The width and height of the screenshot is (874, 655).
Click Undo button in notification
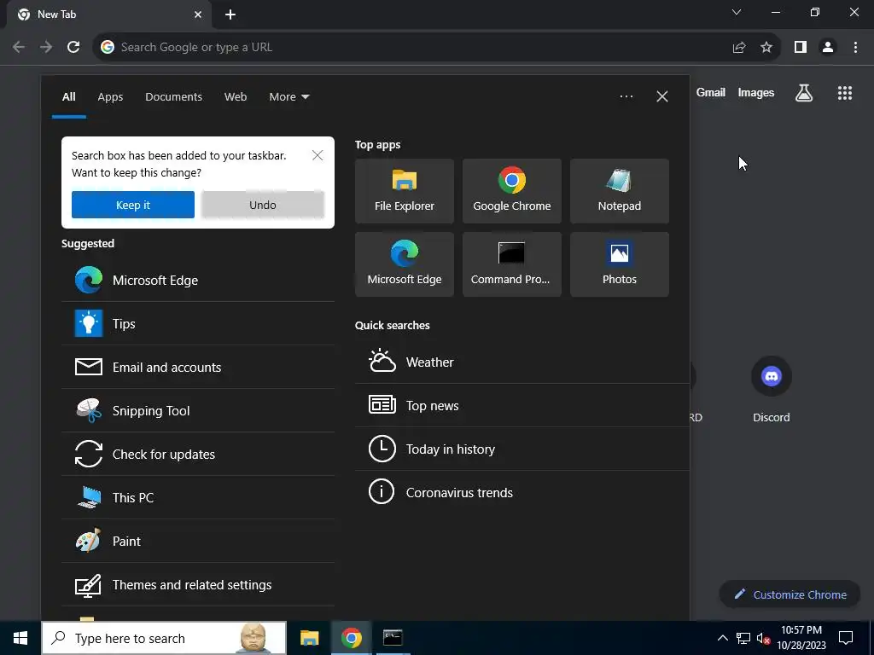263,205
